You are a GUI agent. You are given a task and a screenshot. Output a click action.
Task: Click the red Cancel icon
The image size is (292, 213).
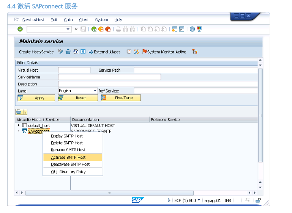click(x=108, y=29)
